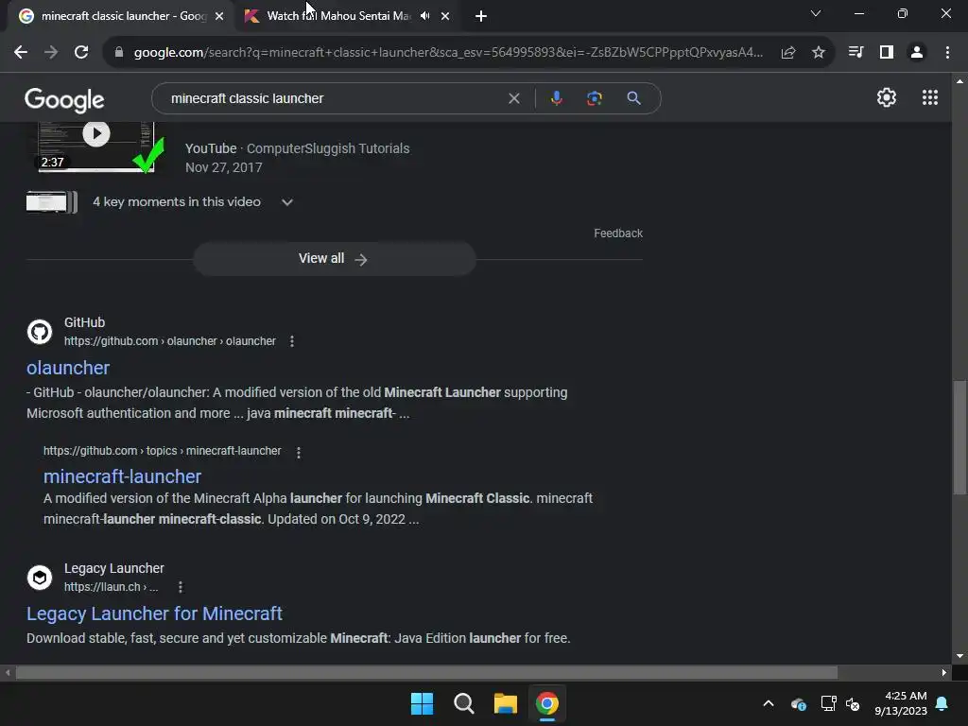Mute the Mahou Sentai tab audio
This screenshot has height=726, width=968.
tap(424, 16)
